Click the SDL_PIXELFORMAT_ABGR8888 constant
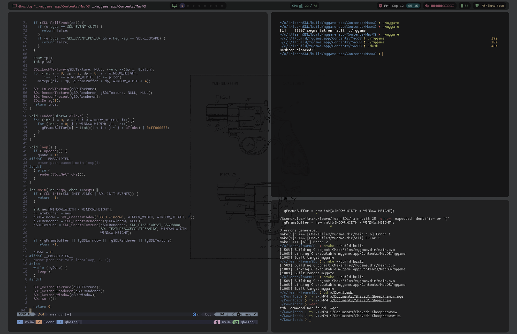Viewport: 517px width, 334px height. (x=155, y=225)
